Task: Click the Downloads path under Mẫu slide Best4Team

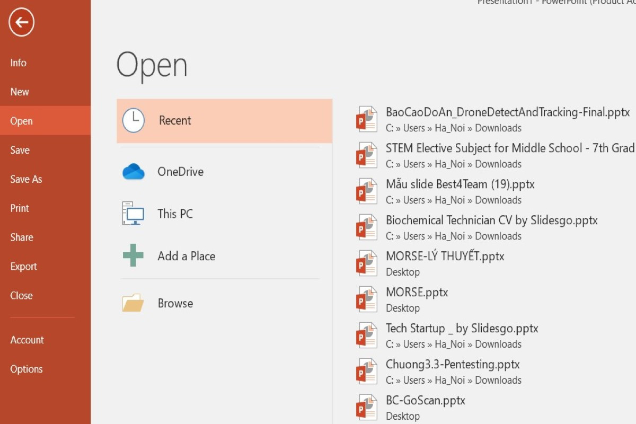Action: [454, 200]
